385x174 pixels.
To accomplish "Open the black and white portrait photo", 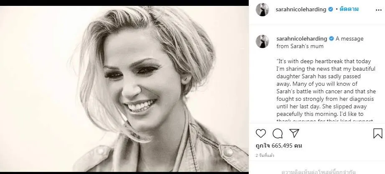I will point(124,89).
